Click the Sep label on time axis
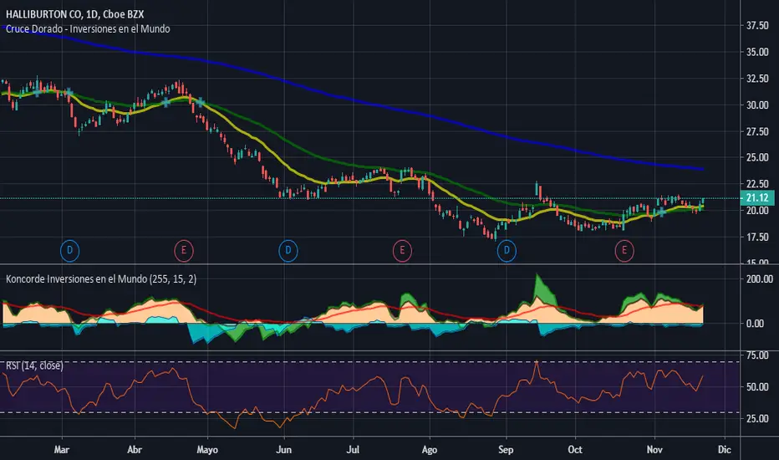 pos(506,450)
